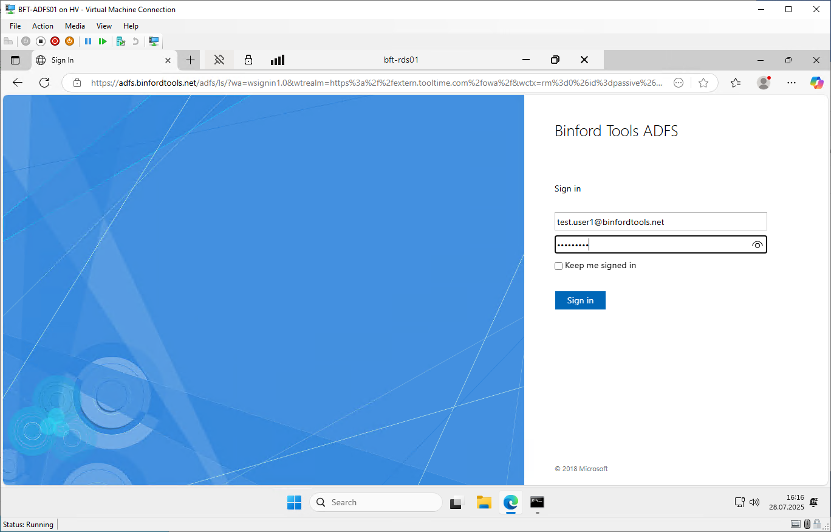Click the red Shut Down icon
This screenshot has height=532, width=831.
pyautogui.click(x=55, y=41)
